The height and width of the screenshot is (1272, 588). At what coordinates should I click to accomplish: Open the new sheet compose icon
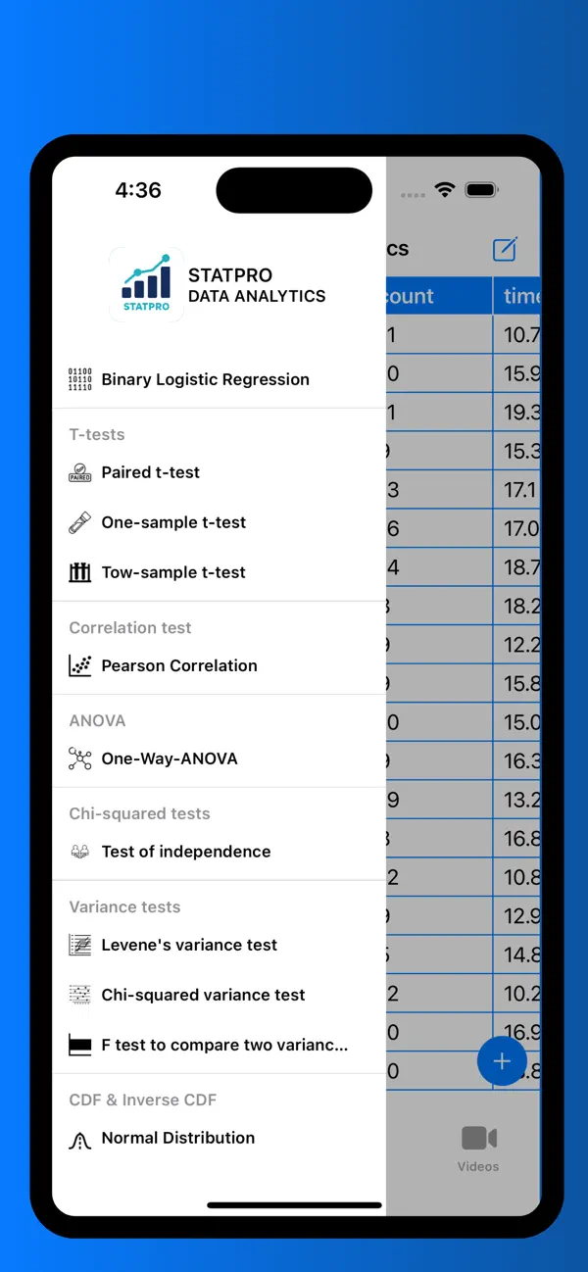click(x=505, y=249)
